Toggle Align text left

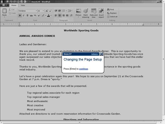[56, 16]
